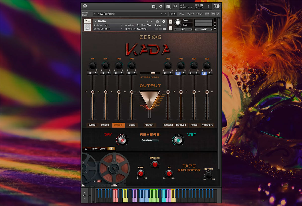Image resolution: width=302 pixels, height=206 pixels.
Task: Select the SURDO I channel button
Action: [92, 125]
